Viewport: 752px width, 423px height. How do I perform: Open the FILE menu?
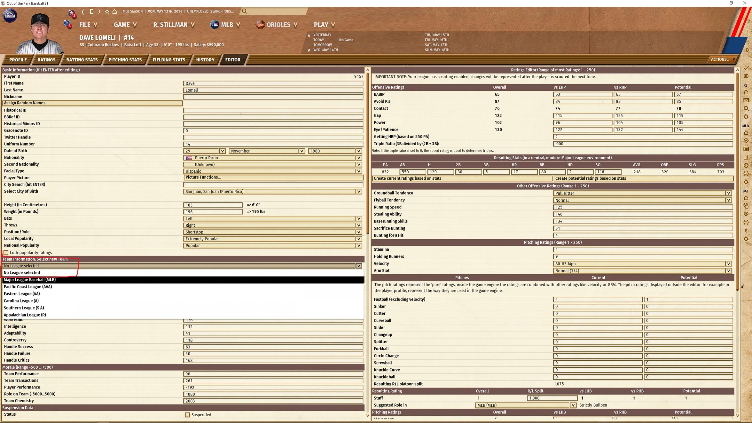pos(88,25)
